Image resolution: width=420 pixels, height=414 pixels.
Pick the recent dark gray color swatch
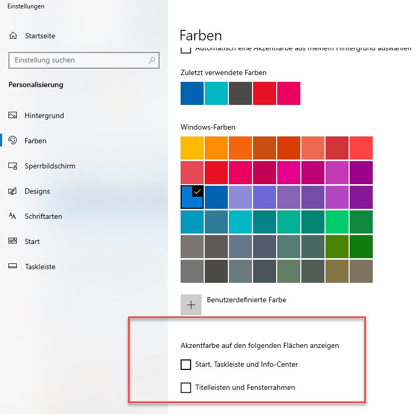click(240, 93)
